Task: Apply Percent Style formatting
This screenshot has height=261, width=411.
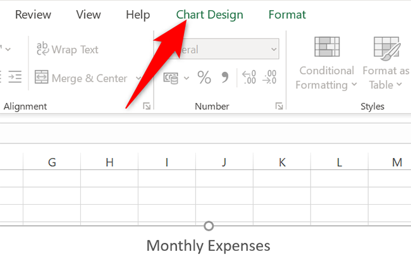Action: (x=204, y=78)
